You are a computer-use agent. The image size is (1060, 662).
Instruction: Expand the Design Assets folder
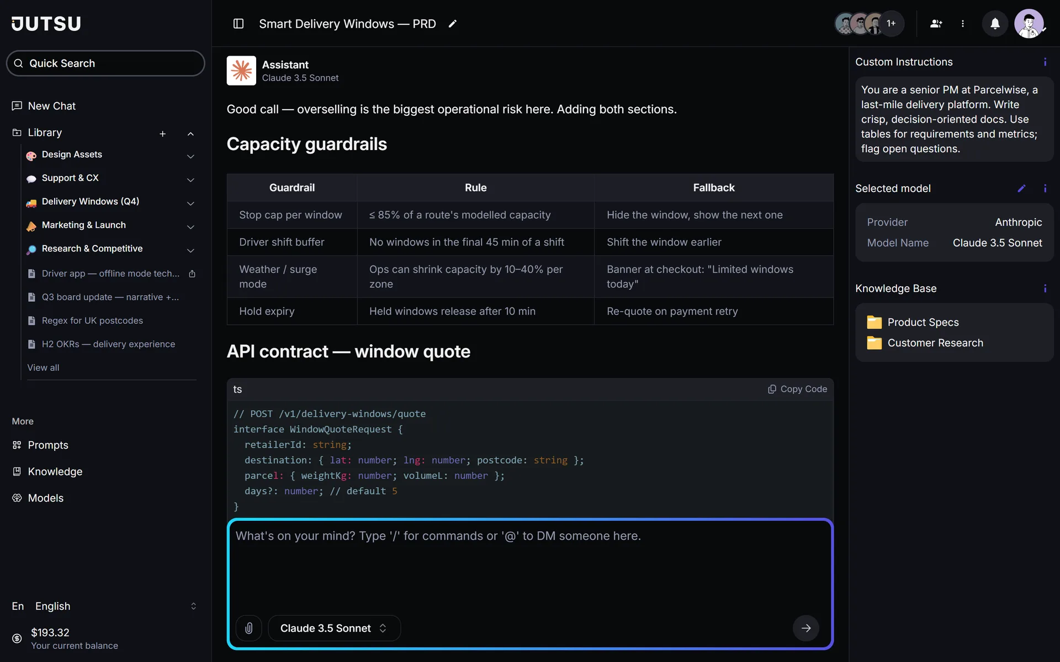(190, 157)
